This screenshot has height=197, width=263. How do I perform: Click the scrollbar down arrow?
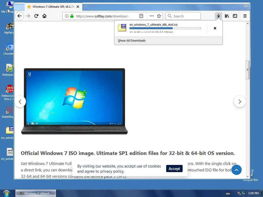[248, 177]
